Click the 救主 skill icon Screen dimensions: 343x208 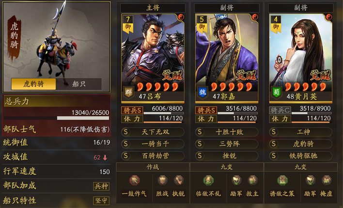tap(252, 180)
